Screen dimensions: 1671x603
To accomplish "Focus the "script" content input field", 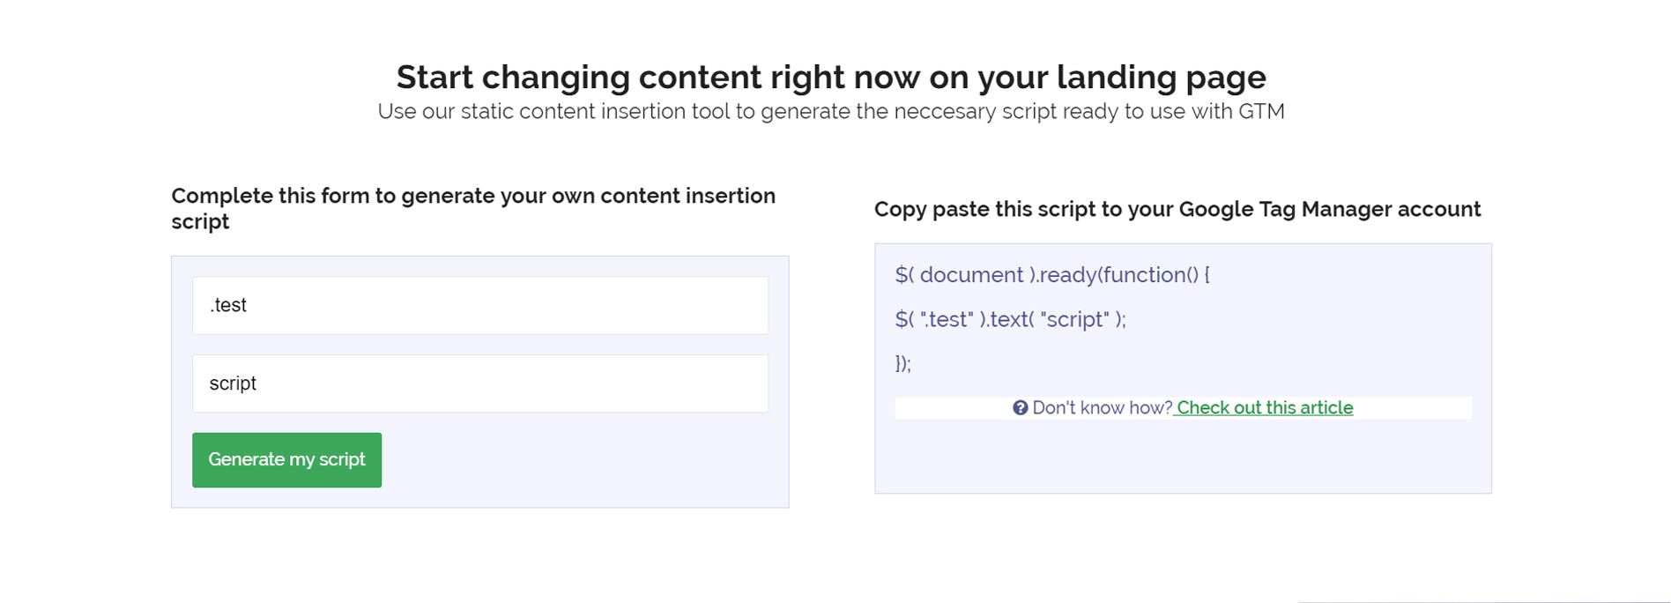I will [480, 383].
